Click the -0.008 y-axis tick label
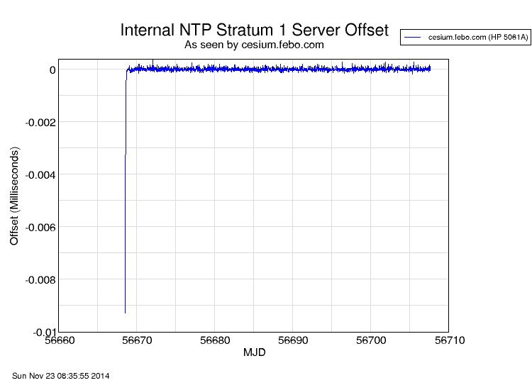This screenshot has width=532, height=390. (40, 279)
